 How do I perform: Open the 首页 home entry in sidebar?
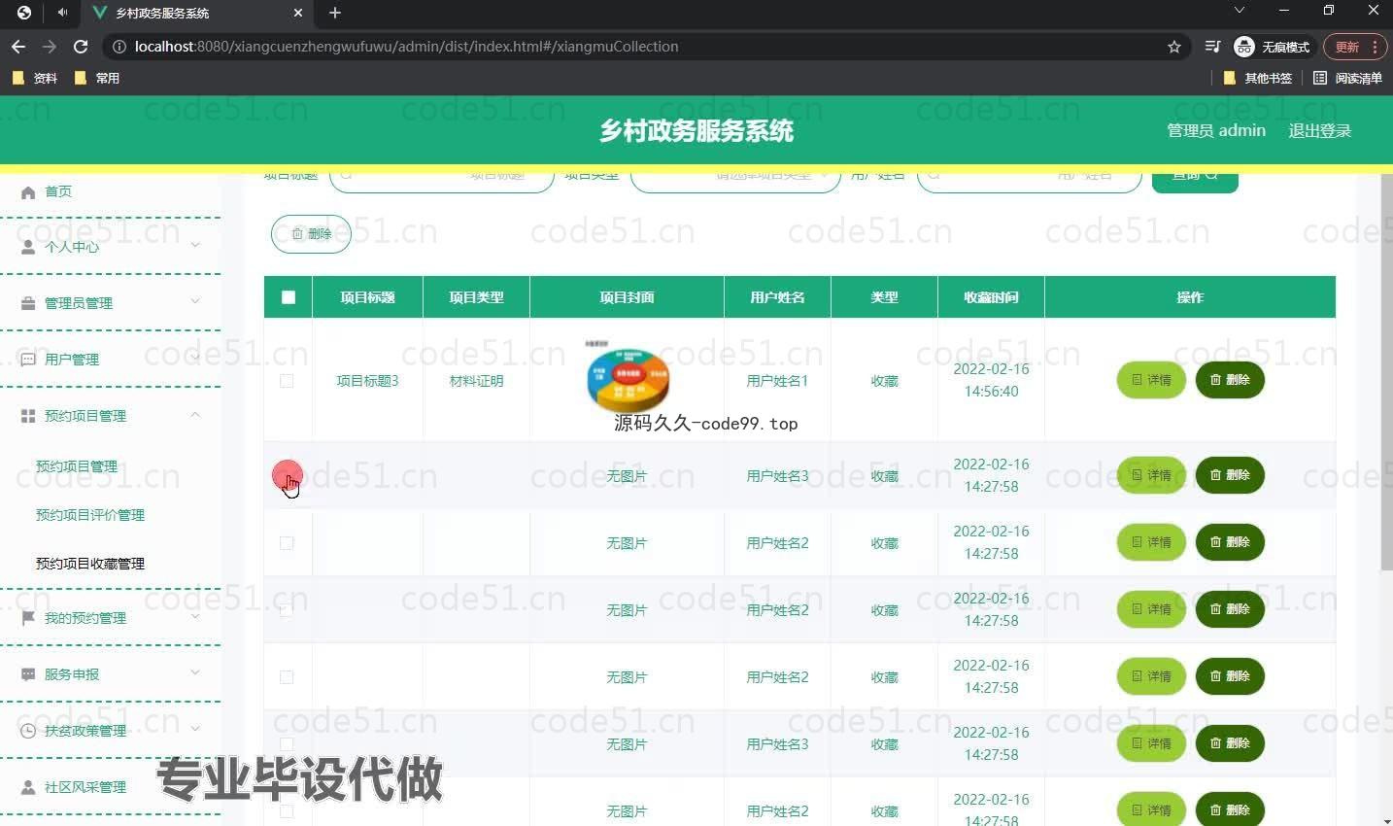point(58,191)
